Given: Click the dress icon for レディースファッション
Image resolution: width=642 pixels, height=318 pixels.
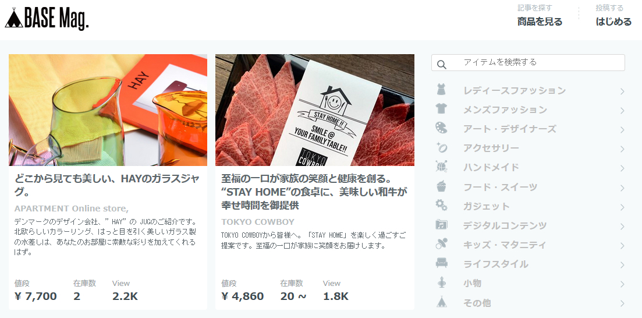Looking at the screenshot, I should coord(441,90).
